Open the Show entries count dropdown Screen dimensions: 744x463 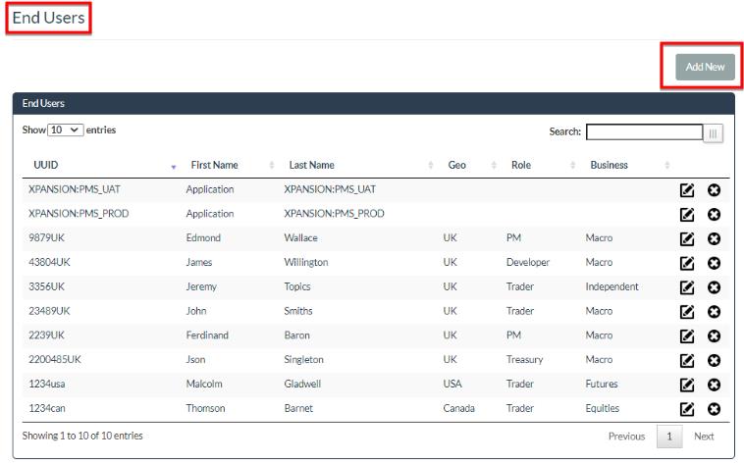[x=65, y=129]
